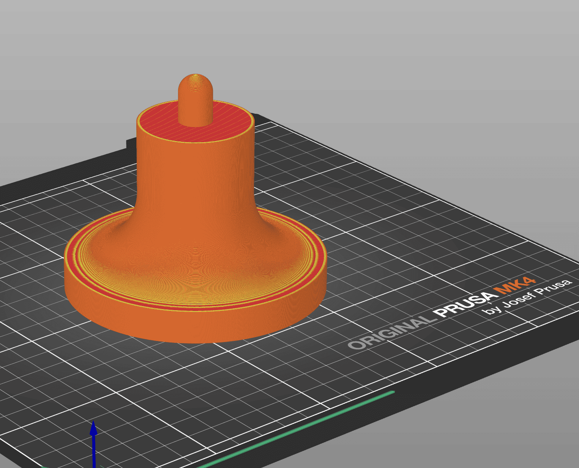Click the blue Z-axis arrow at bed origin
Screen dimensions: 579x468
[x=93, y=444]
